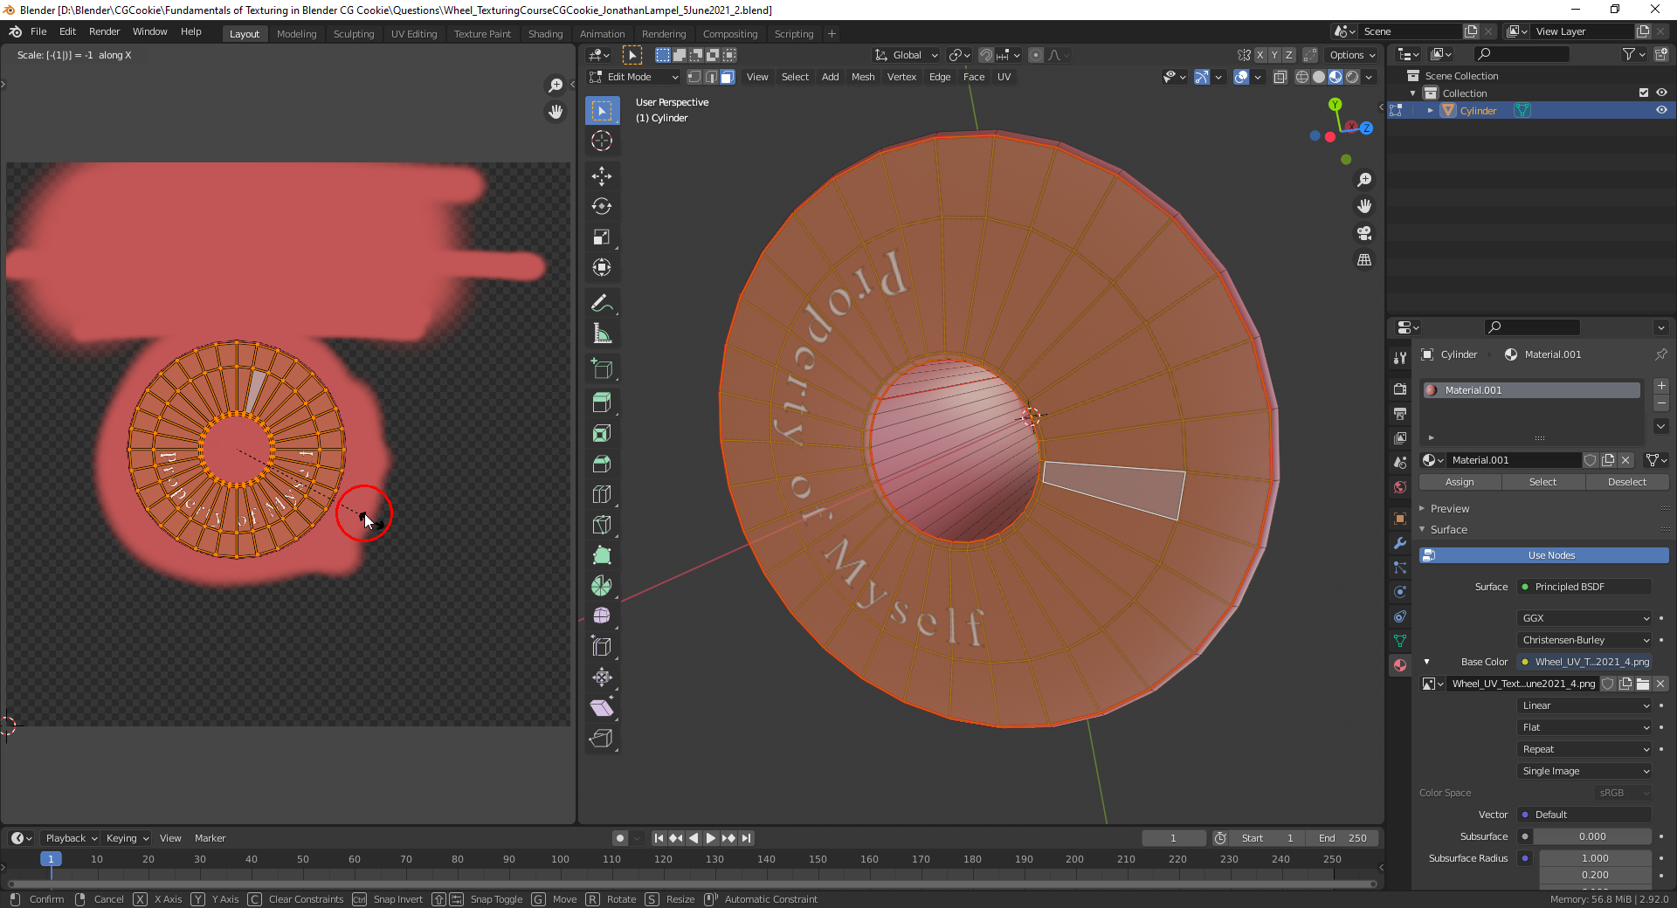Image resolution: width=1677 pixels, height=908 pixels.
Task: Hide the Cylinder object in outliner
Action: point(1661,111)
